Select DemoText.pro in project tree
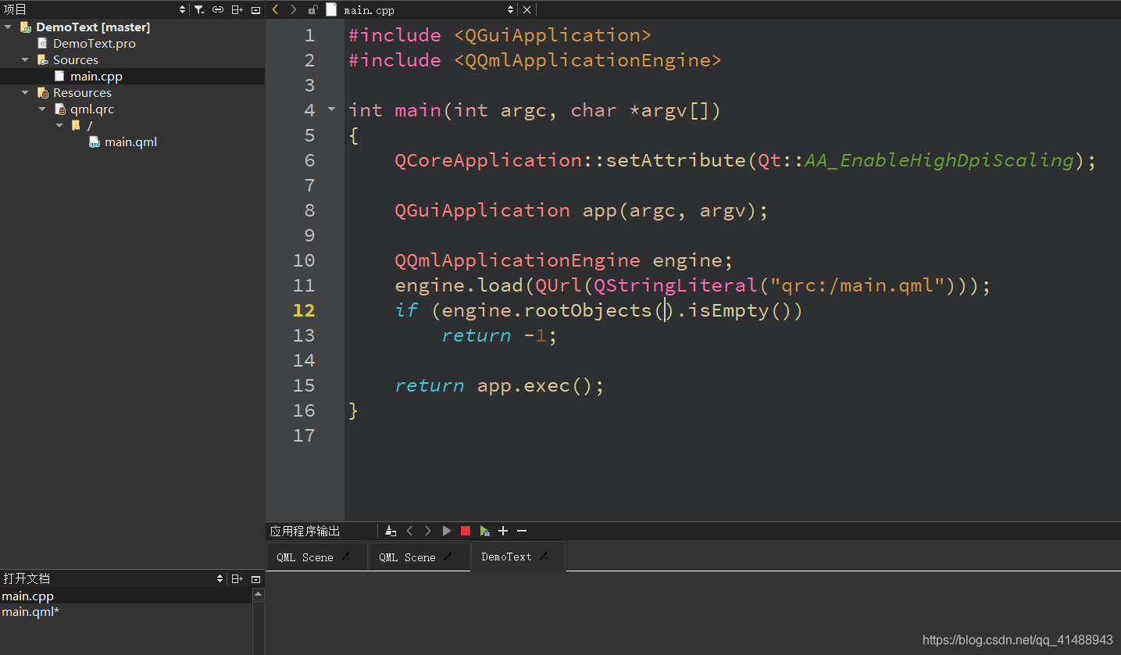1121x655 pixels. coord(95,43)
